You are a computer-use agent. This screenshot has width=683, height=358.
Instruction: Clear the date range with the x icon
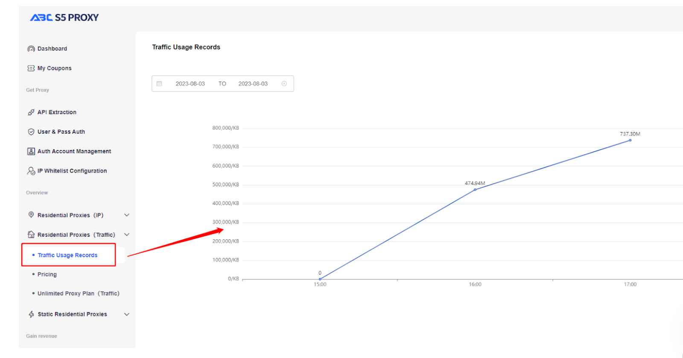[284, 84]
